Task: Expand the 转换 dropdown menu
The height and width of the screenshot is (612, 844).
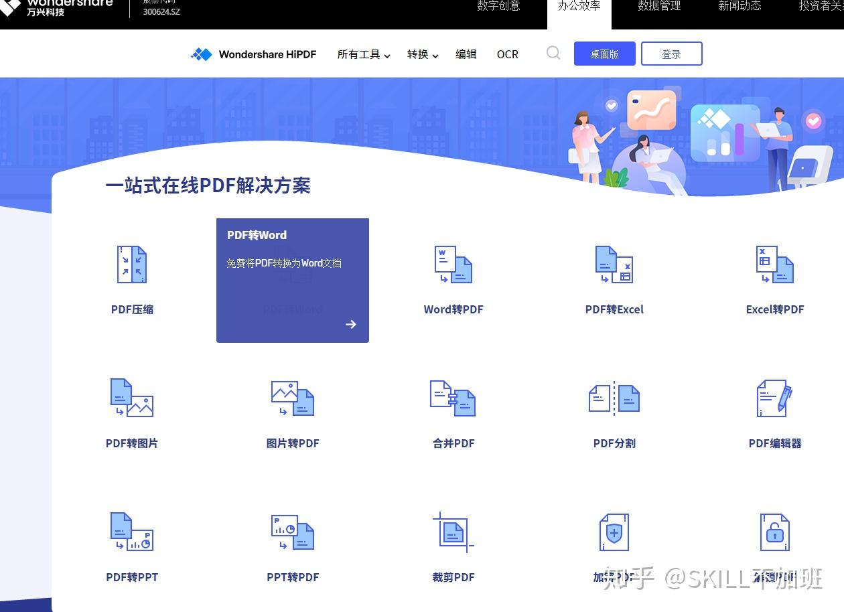Action: point(423,54)
